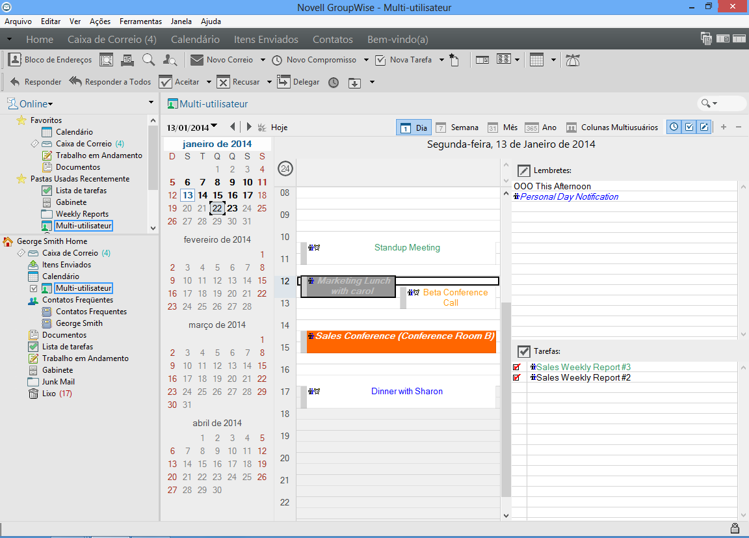Select January 22 in the mini calendar
Screen dimensions: 749x538
click(217, 208)
